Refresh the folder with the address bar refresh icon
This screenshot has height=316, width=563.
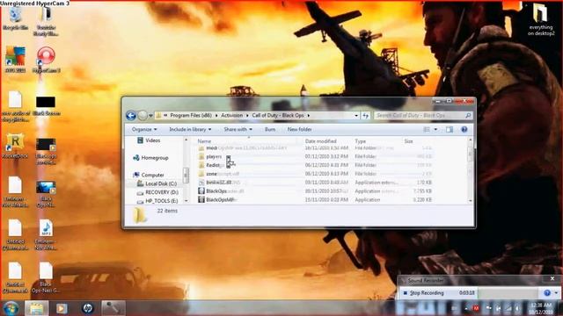(x=366, y=116)
